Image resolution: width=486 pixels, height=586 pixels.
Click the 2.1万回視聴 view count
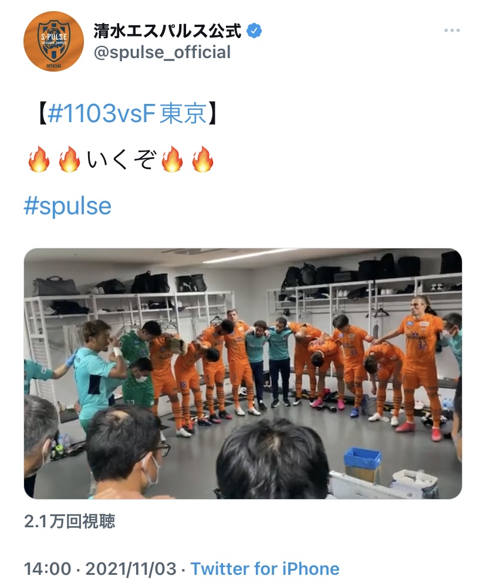tap(69, 521)
